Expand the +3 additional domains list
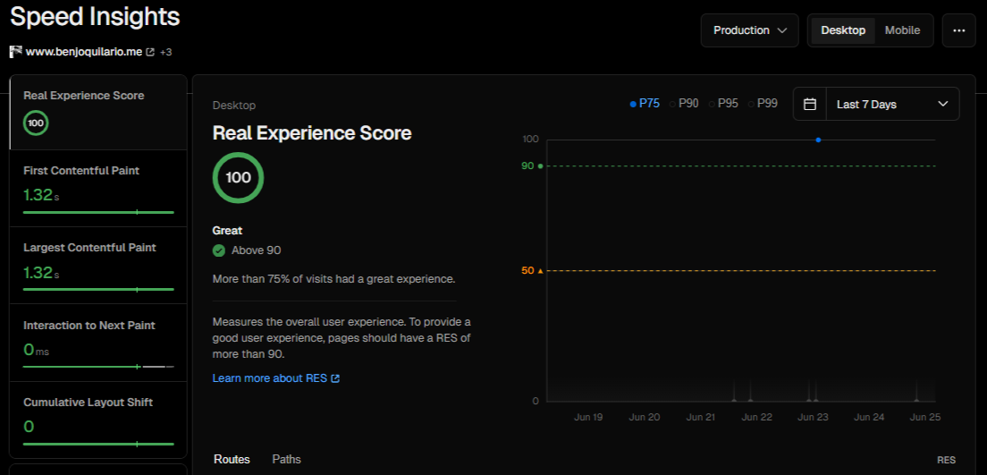987x475 pixels. 166,52
